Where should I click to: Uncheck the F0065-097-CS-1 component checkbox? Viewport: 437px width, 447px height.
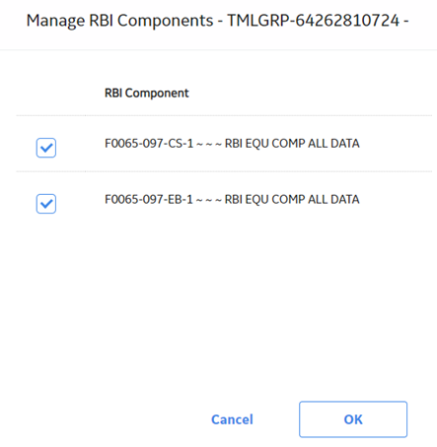(x=46, y=148)
